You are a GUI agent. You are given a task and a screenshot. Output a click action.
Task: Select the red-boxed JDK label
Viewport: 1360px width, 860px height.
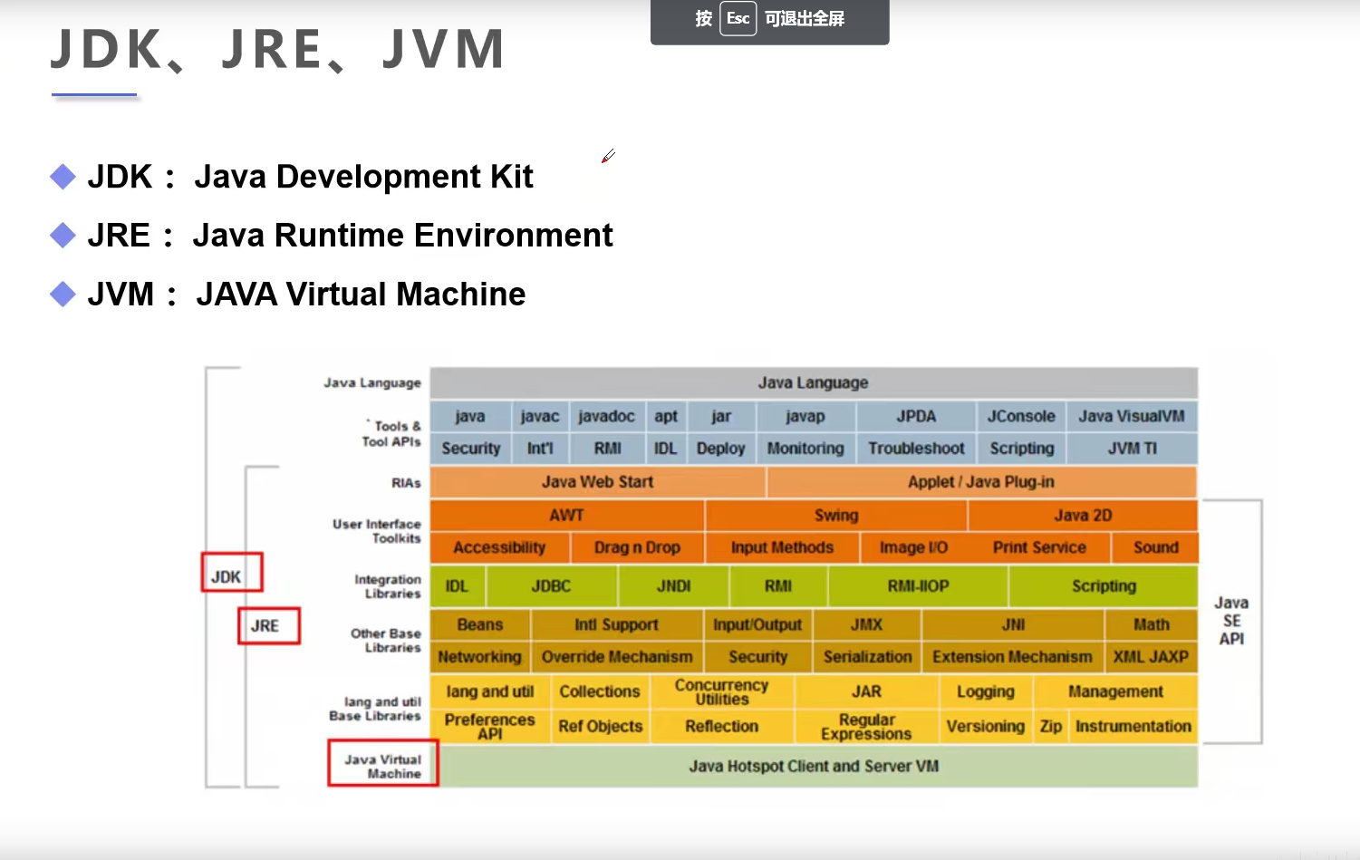pyautogui.click(x=232, y=573)
